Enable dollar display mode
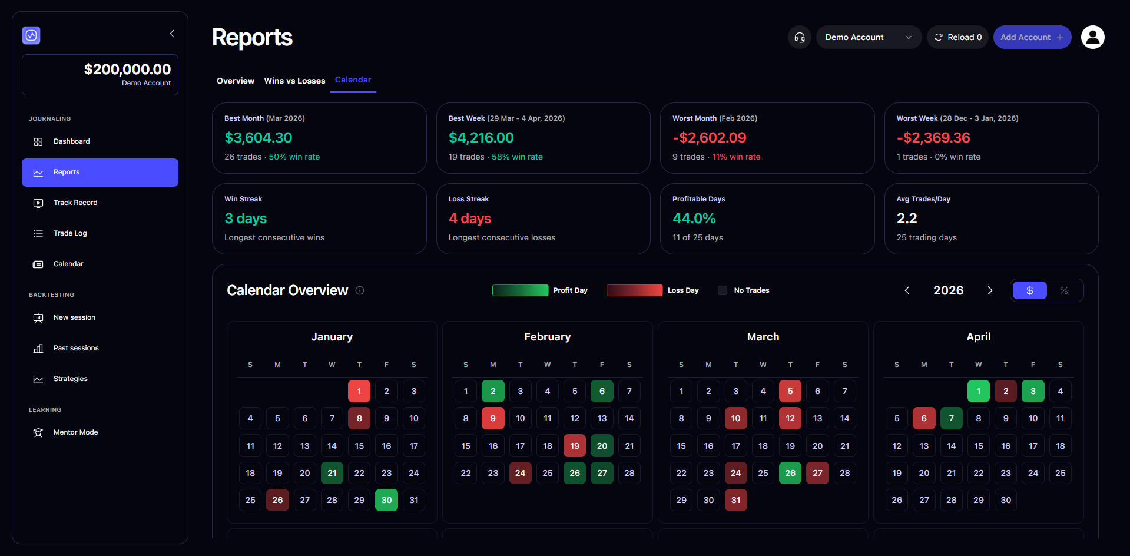 (1029, 290)
